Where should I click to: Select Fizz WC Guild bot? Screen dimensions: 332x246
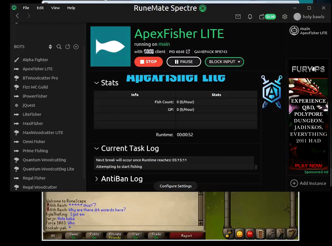(x=35, y=87)
